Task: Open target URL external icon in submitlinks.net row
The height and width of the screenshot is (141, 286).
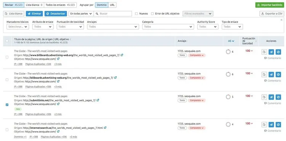Action: point(58,104)
